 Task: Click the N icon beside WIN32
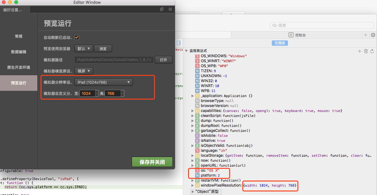pyautogui.click(x=197, y=81)
